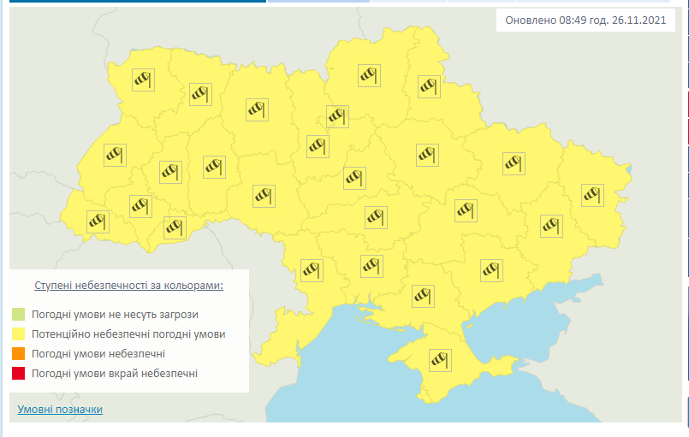689x437 pixels.
Task: Click the wind icon in Dnipropetrovsk oblast
Action: point(466,211)
